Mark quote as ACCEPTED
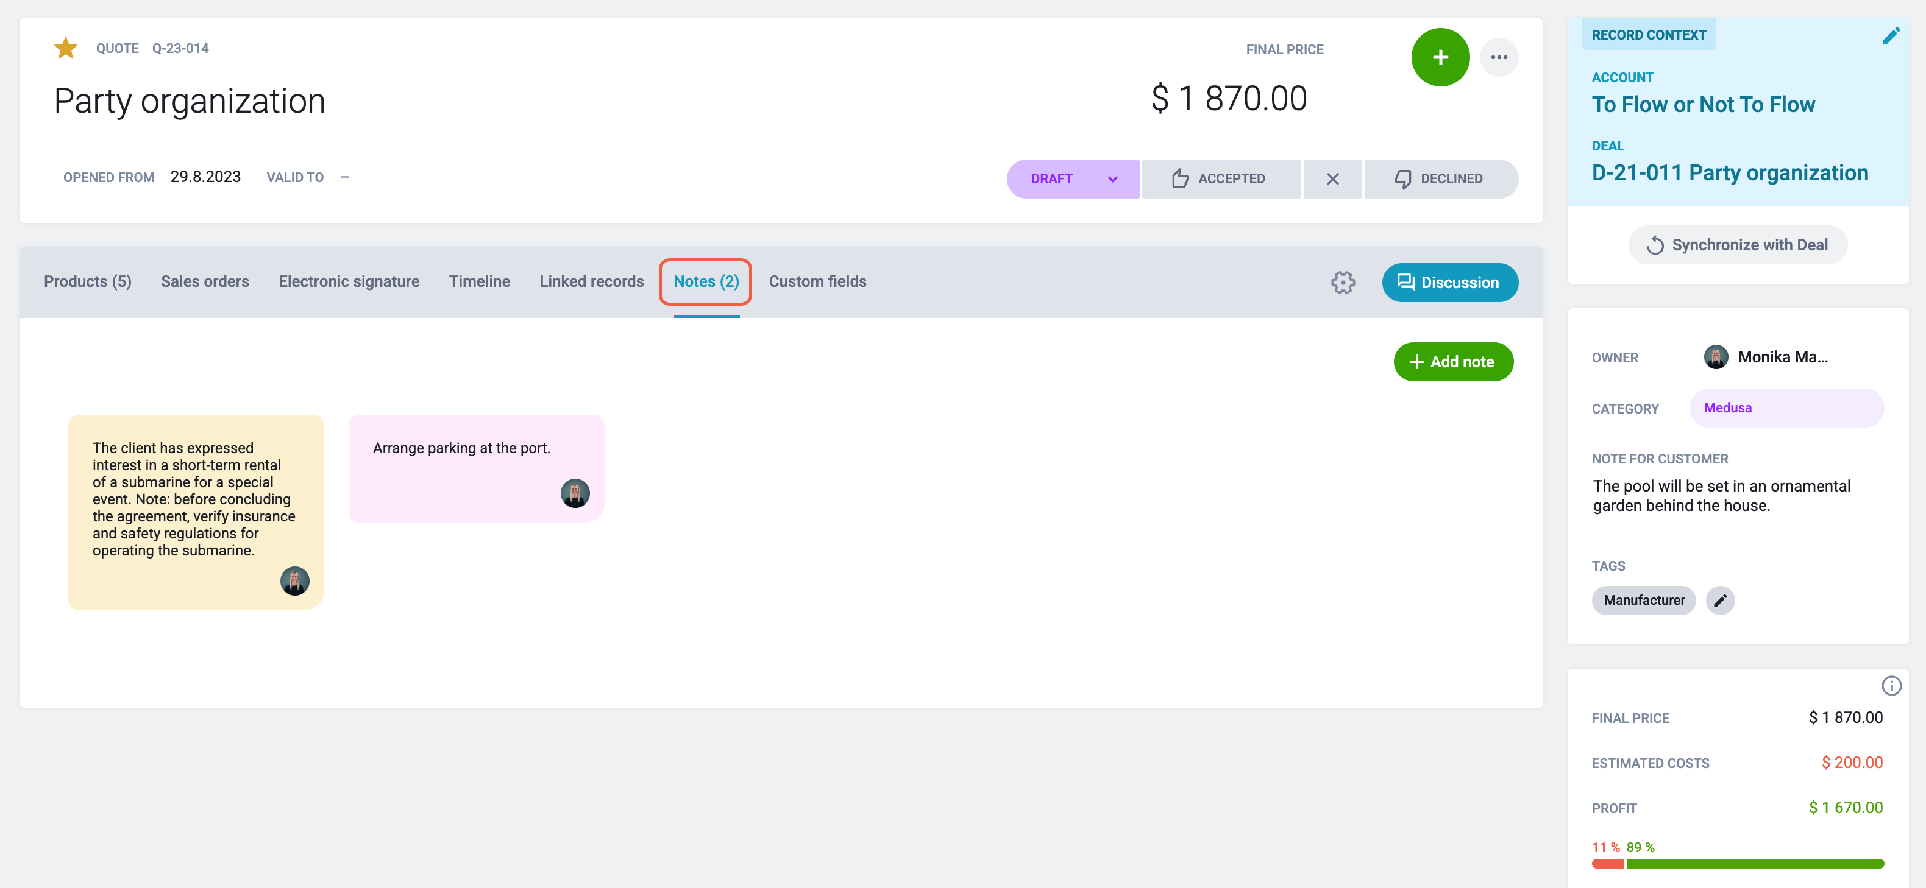 click(1221, 179)
